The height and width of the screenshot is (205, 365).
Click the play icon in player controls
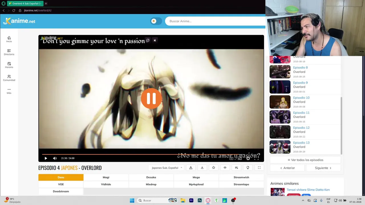(x=46, y=158)
